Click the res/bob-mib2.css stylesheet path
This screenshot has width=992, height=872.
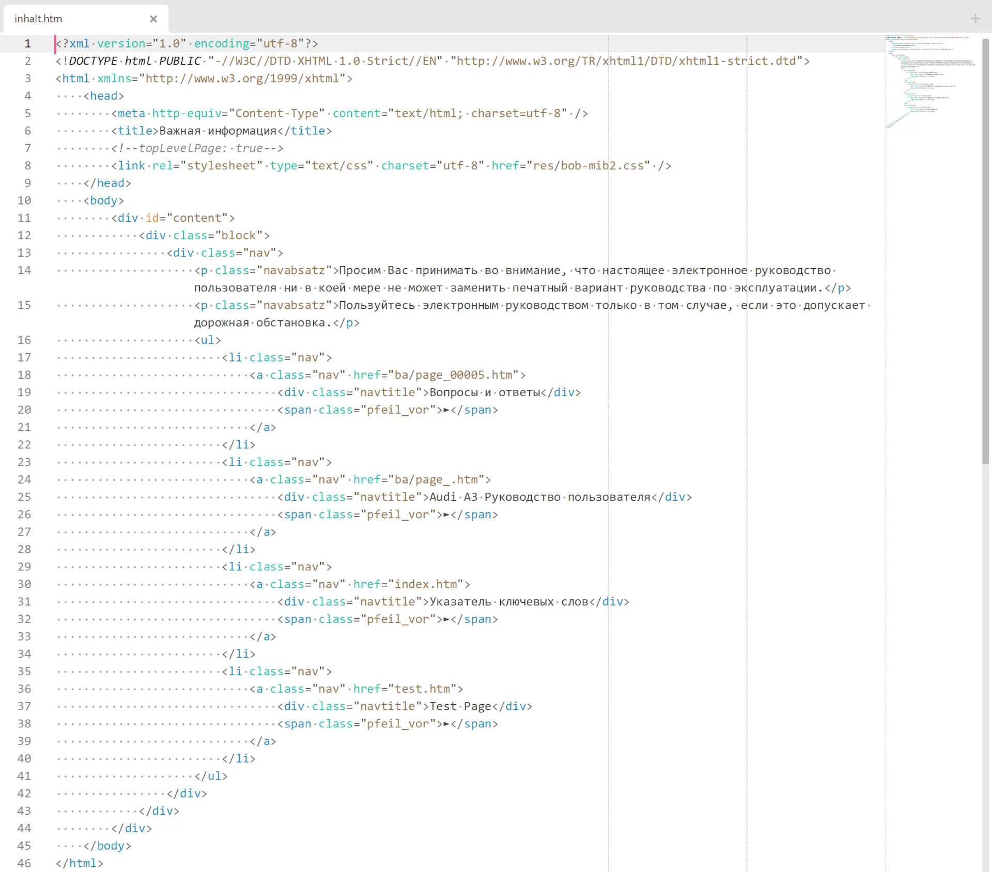click(588, 166)
